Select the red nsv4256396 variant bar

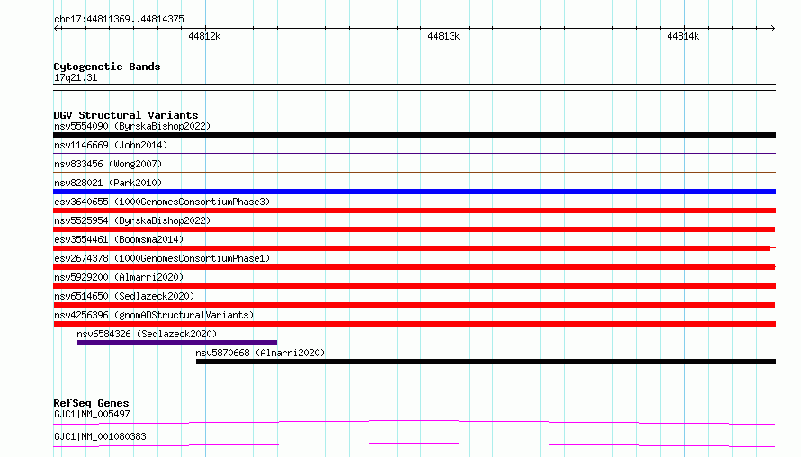[x=414, y=324]
